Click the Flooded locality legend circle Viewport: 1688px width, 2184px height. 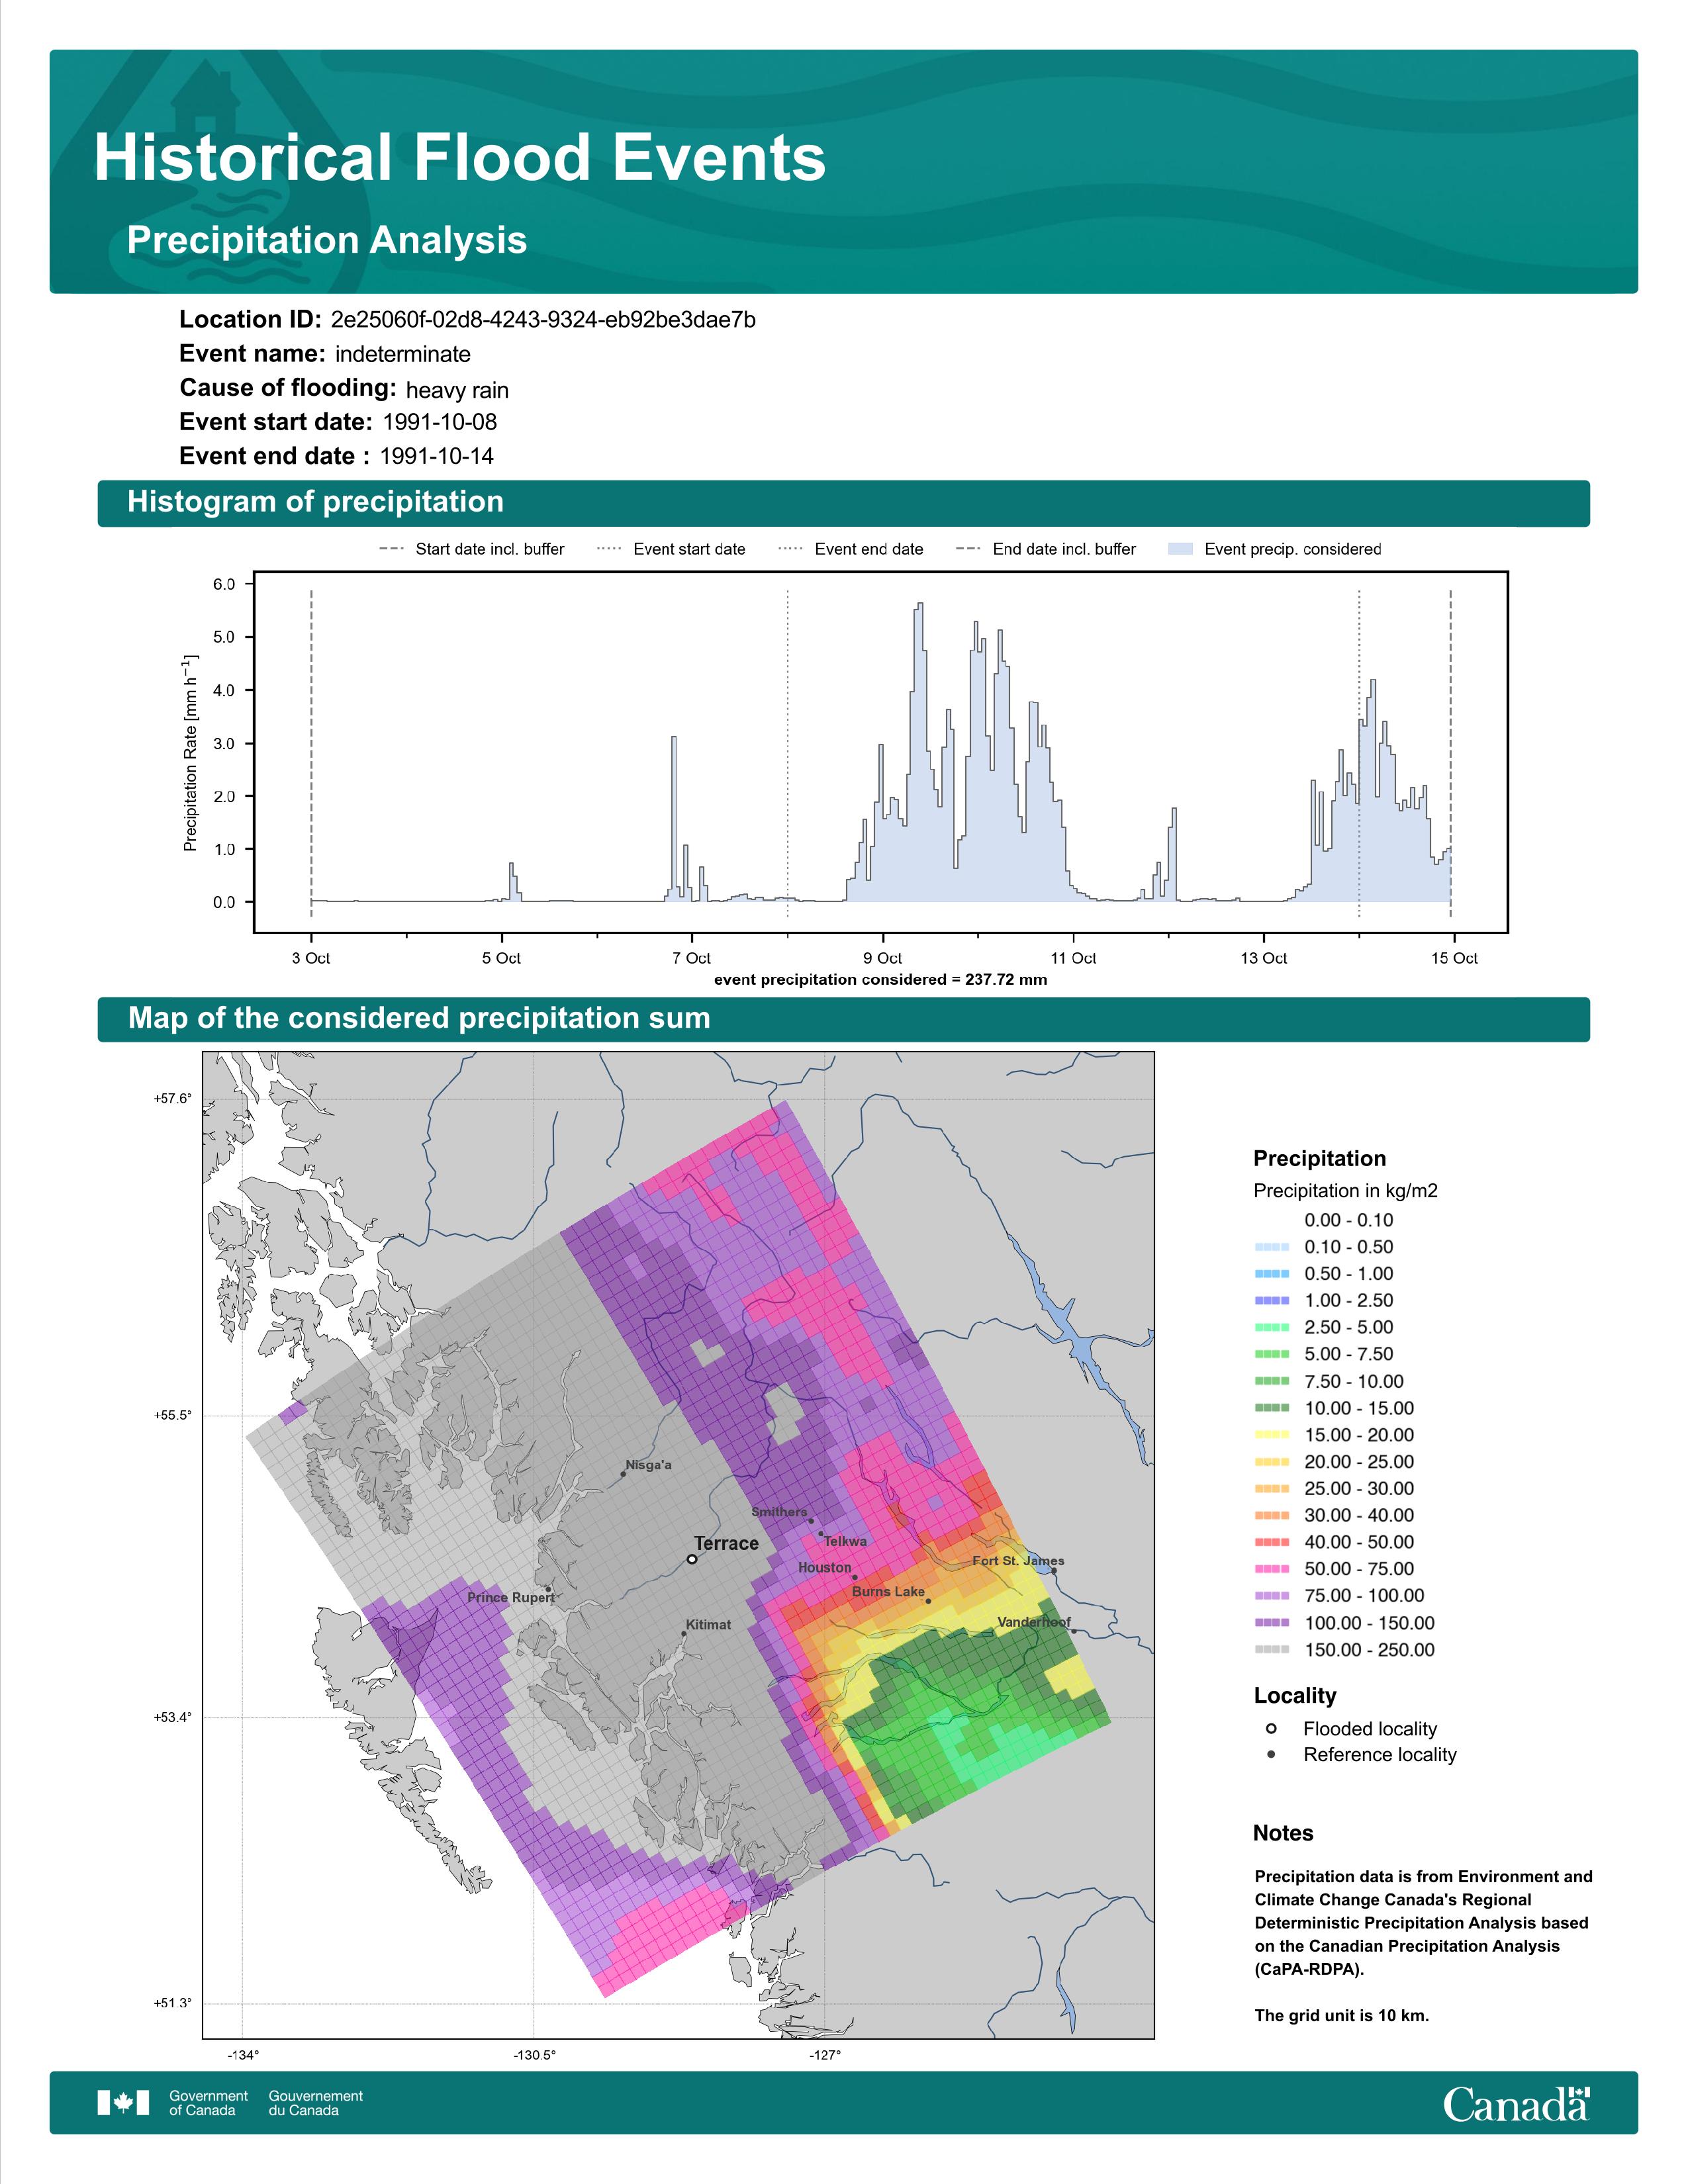[1271, 1728]
